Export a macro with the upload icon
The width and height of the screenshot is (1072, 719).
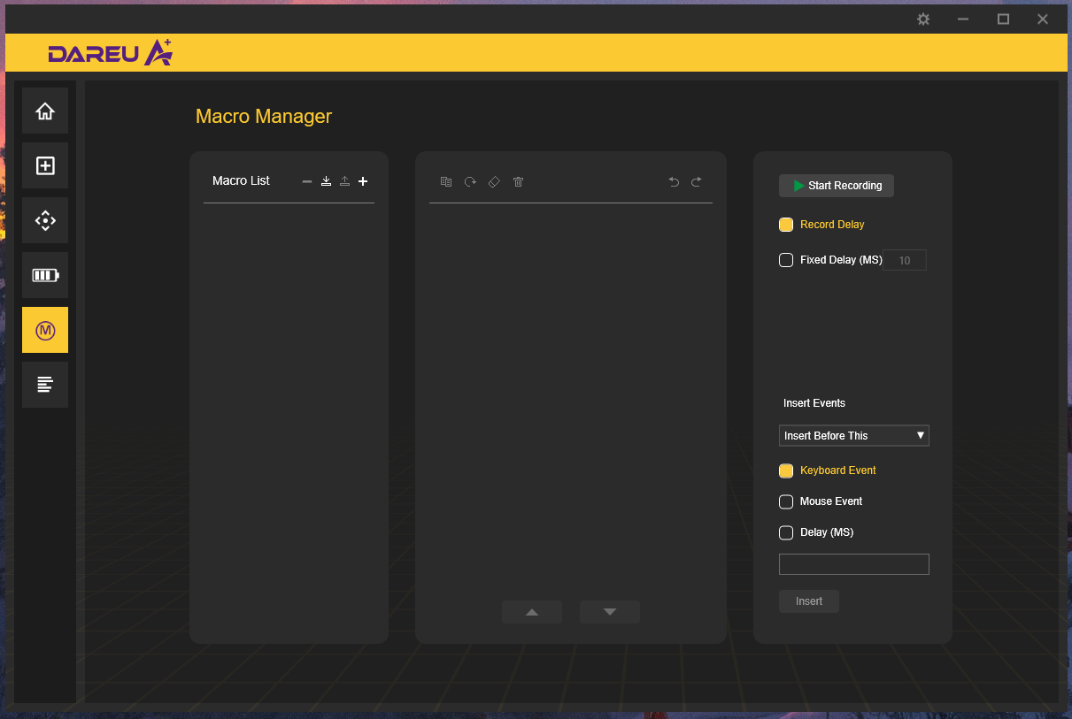pos(344,181)
